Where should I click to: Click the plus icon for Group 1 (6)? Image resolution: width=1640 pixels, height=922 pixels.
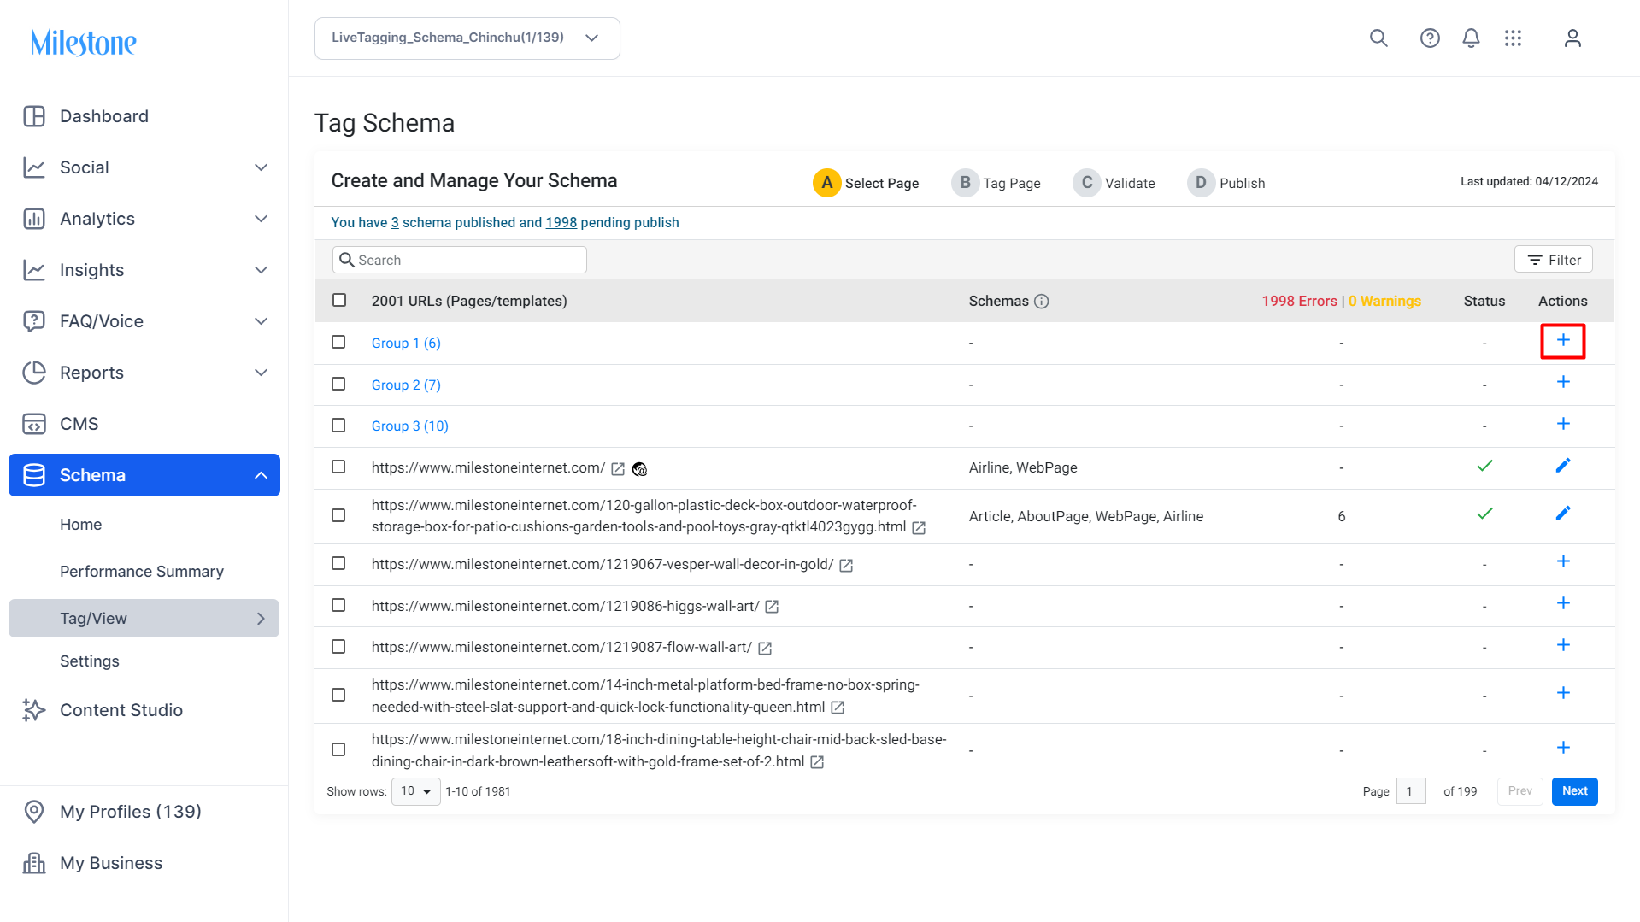click(x=1563, y=341)
